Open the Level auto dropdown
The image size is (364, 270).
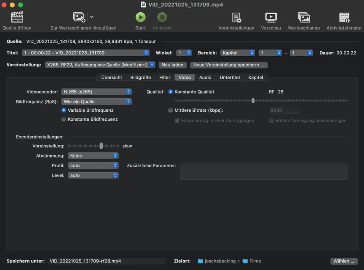(x=93, y=175)
